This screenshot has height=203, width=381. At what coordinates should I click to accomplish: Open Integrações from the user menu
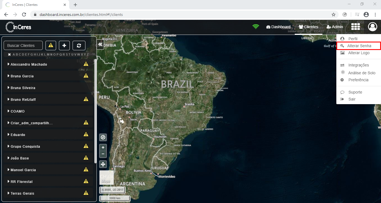(358, 65)
